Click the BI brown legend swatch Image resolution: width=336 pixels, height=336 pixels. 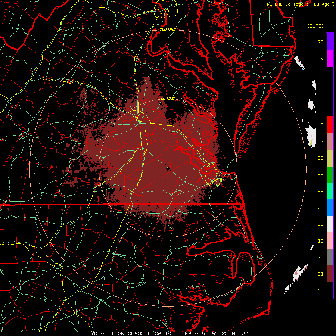click(x=330, y=274)
